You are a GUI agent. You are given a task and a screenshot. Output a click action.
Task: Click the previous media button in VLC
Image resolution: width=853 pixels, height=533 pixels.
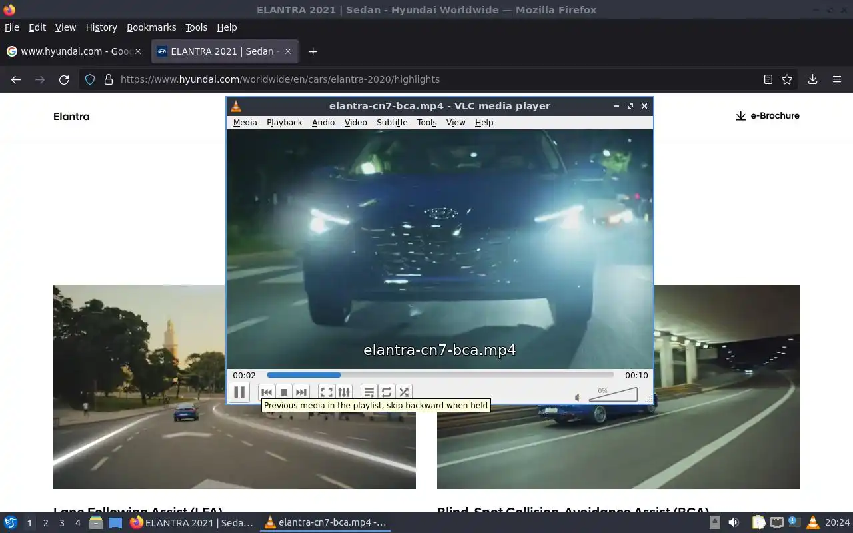pyautogui.click(x=267, y=392)
